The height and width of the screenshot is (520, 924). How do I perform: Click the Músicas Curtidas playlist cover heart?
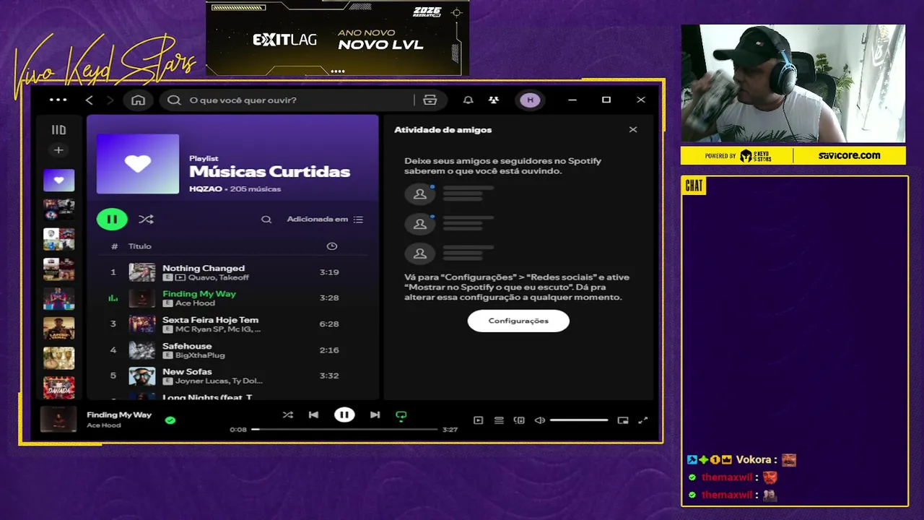pos(138,164)
